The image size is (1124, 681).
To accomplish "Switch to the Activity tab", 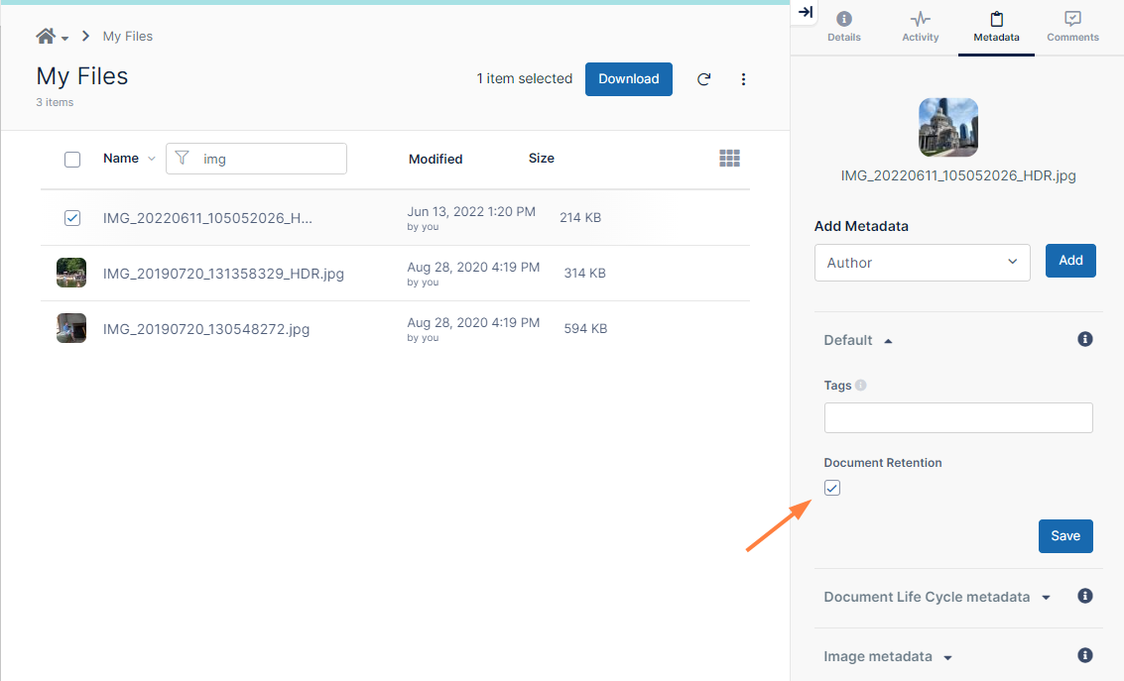I will 920,27.
